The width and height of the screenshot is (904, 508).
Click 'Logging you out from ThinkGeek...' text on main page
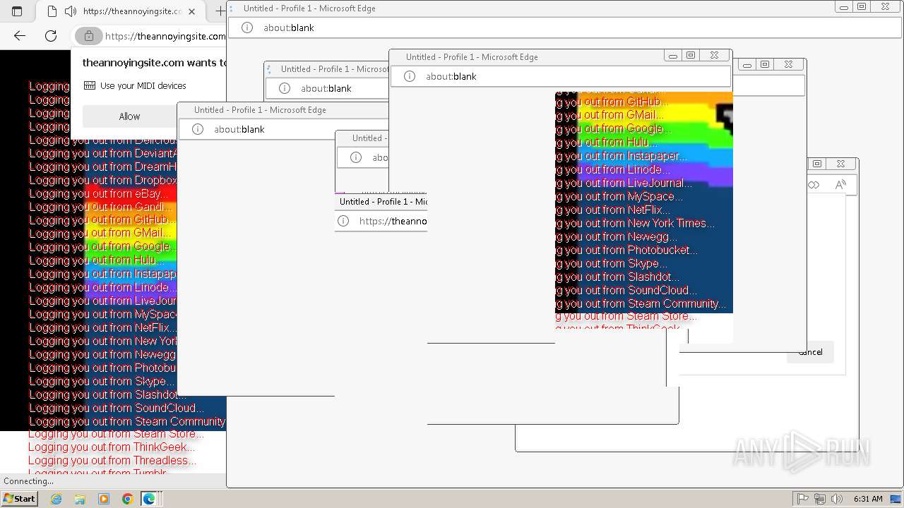pyautogui.click(x=112, y=447)
